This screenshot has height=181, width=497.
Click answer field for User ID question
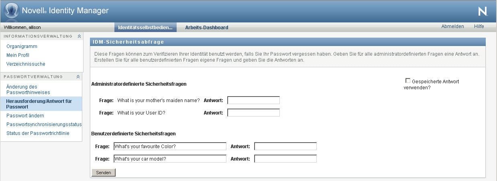point(253,113)
